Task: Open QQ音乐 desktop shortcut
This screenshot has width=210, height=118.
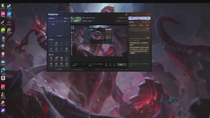Action: click(3, 30)
